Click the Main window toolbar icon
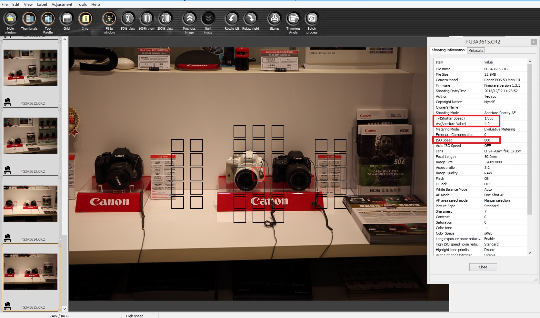Viewport: 540px width, 318px height. pyautogui.click(x=10, y=19)
